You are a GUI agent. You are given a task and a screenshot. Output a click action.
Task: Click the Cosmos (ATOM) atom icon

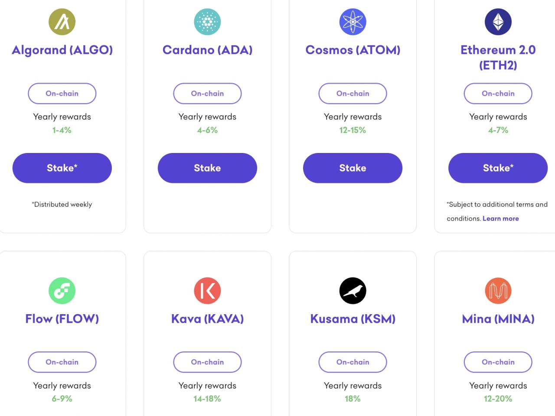pyautogui.click(x=353, y=21)
